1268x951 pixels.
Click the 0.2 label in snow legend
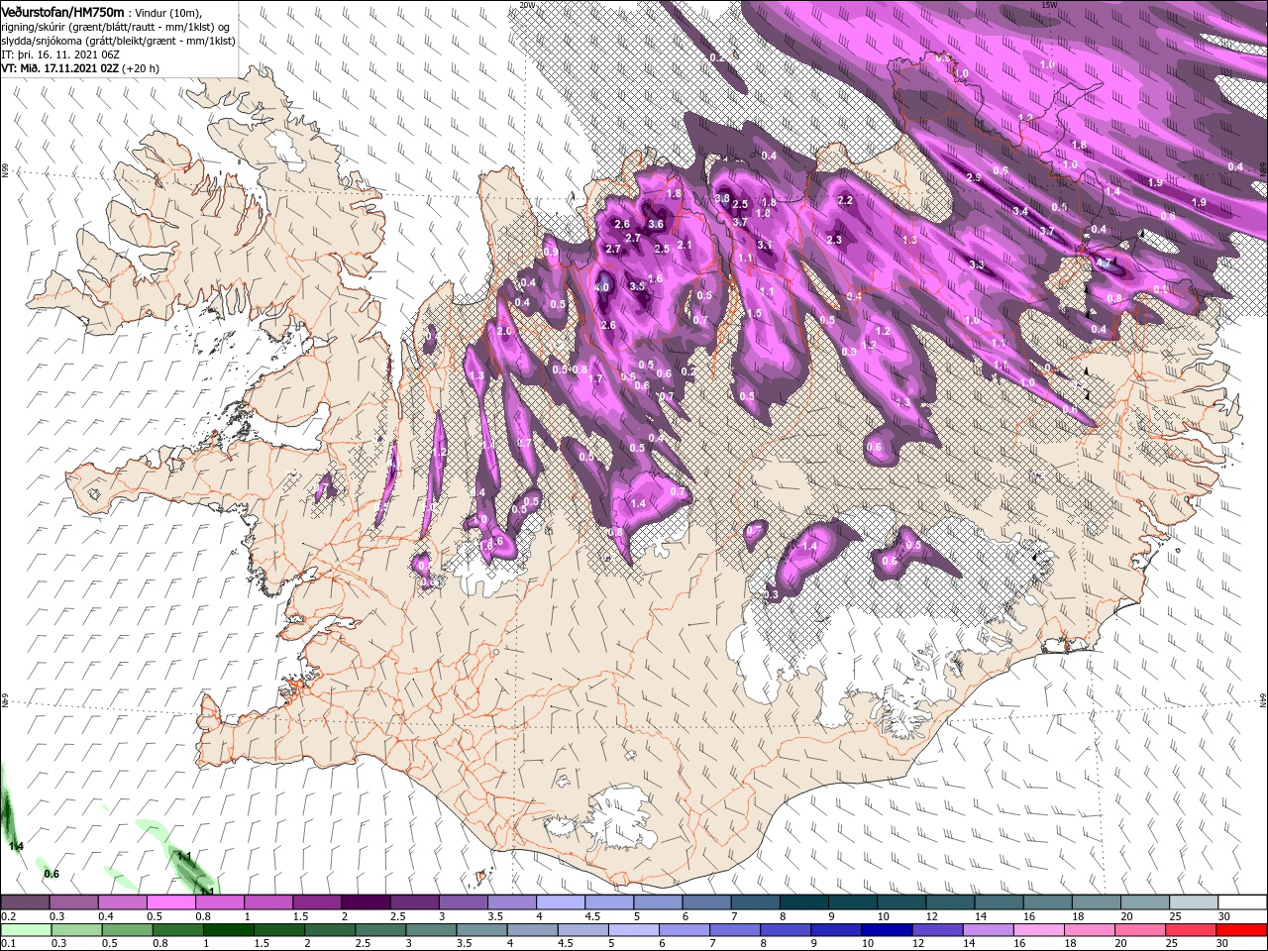coord(9,916)
